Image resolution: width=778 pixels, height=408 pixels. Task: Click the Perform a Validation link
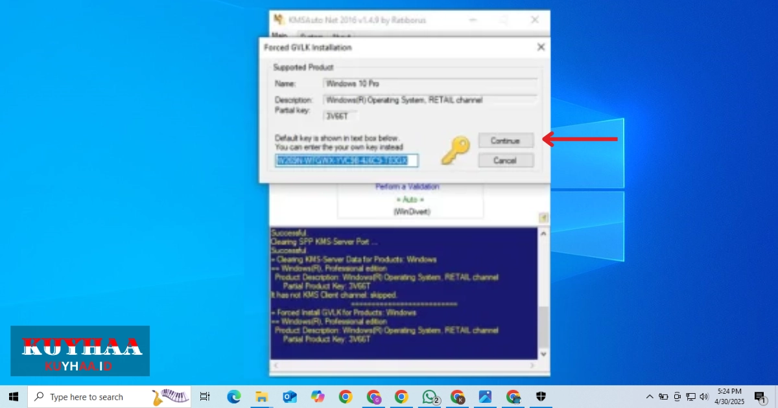pos(407,187)
